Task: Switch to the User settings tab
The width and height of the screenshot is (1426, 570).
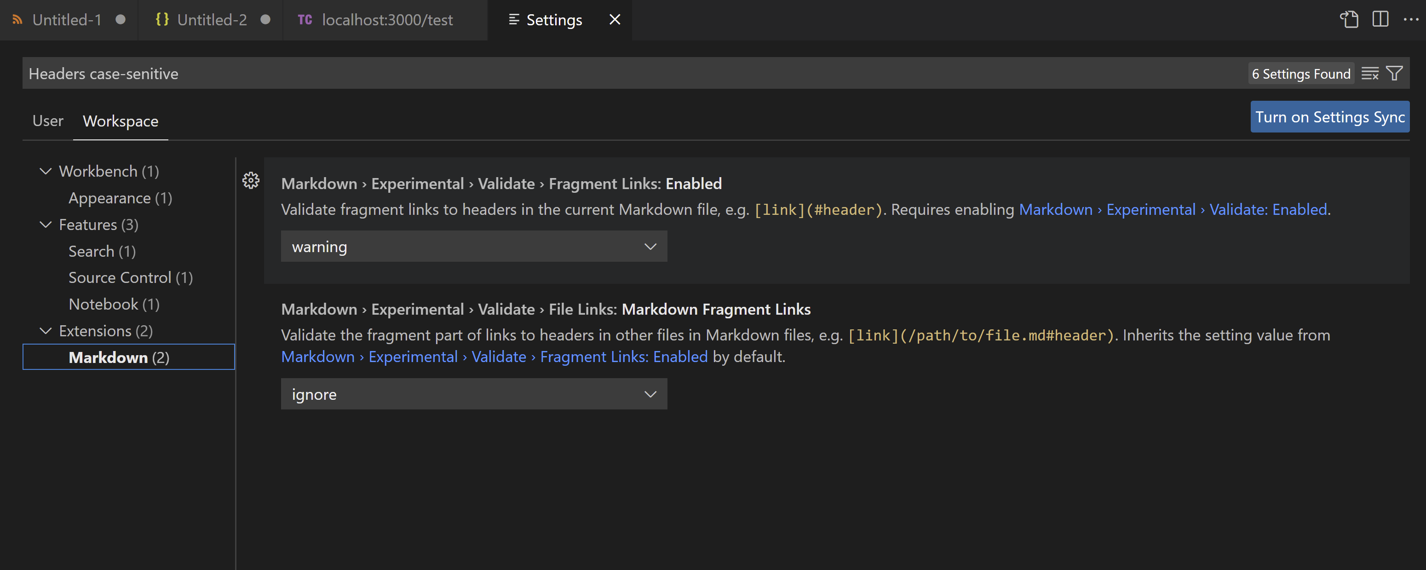Action: coord(47,121)
